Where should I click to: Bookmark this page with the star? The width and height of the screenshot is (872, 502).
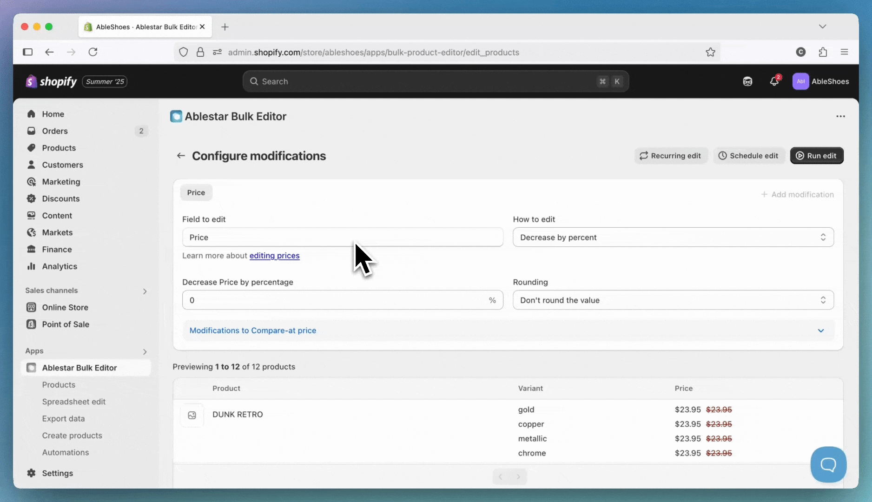(x=710, y=52)
